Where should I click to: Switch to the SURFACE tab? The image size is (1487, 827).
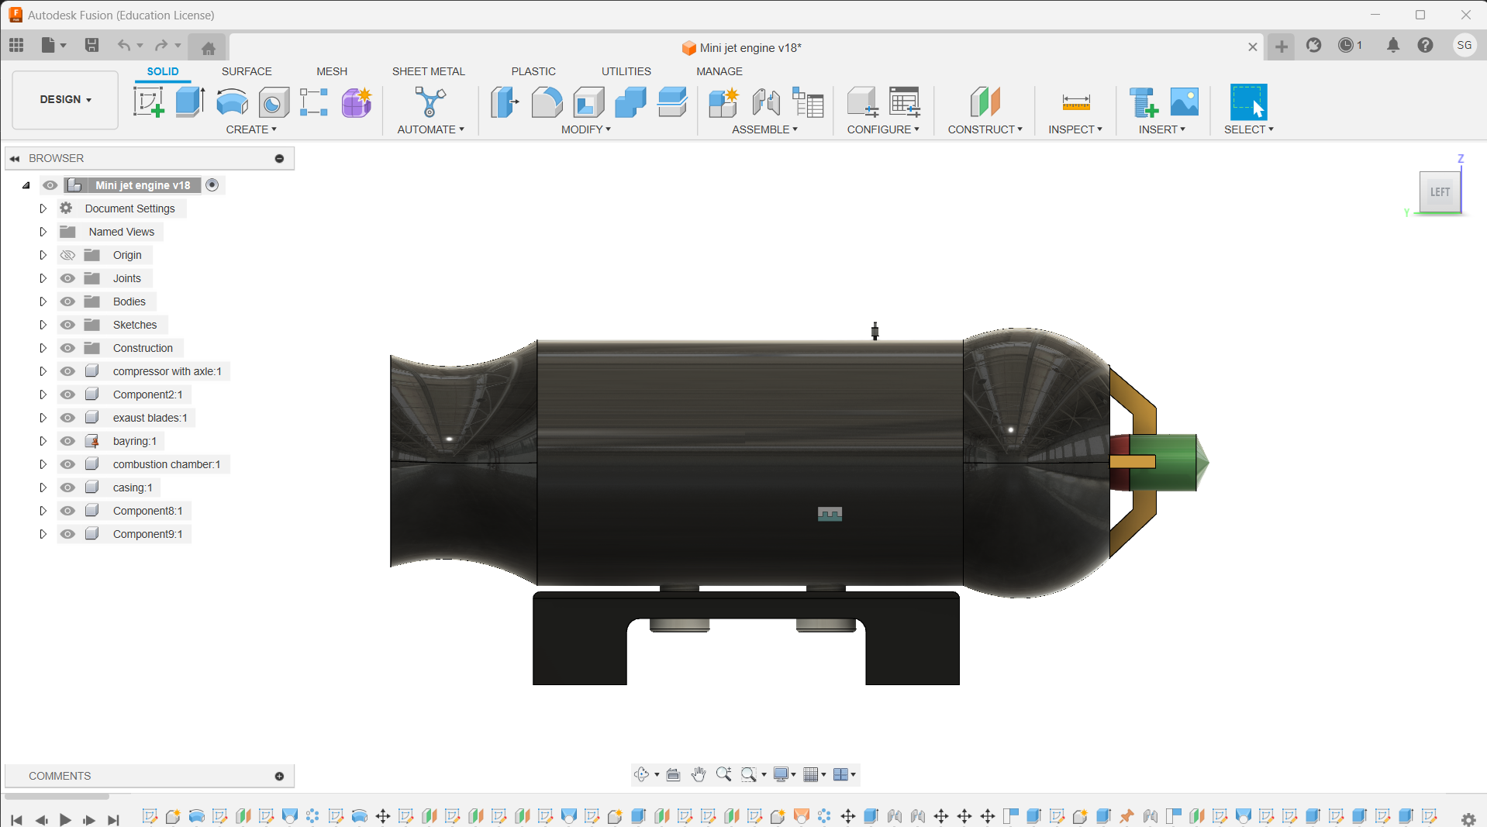247,71
